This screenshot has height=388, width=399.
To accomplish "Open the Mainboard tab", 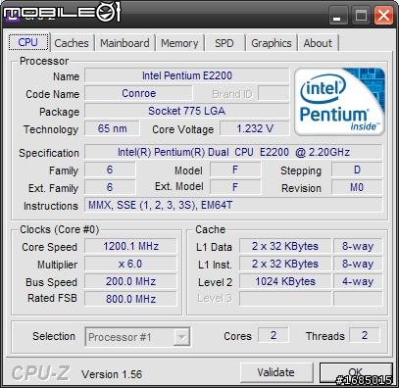I will (x=125, y=43).
